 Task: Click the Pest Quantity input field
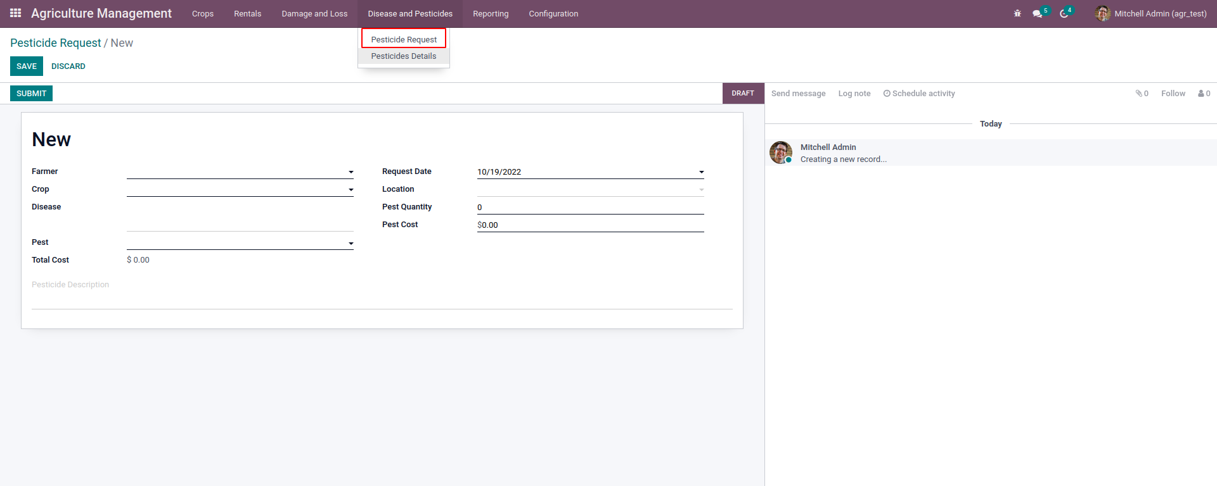(589, 208)
